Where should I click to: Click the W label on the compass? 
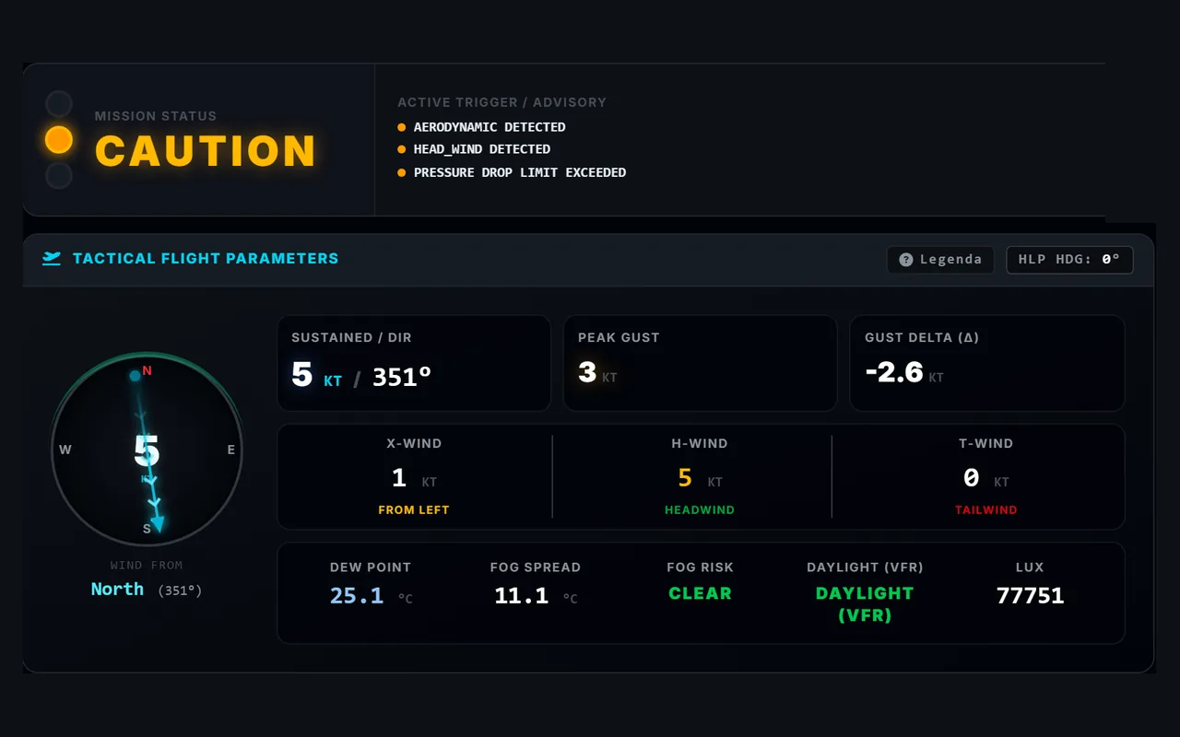(65, 450)
